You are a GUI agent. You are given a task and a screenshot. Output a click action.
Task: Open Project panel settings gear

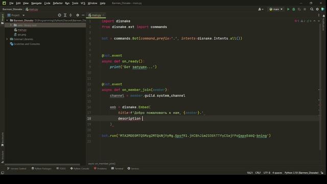click(78, 15)
